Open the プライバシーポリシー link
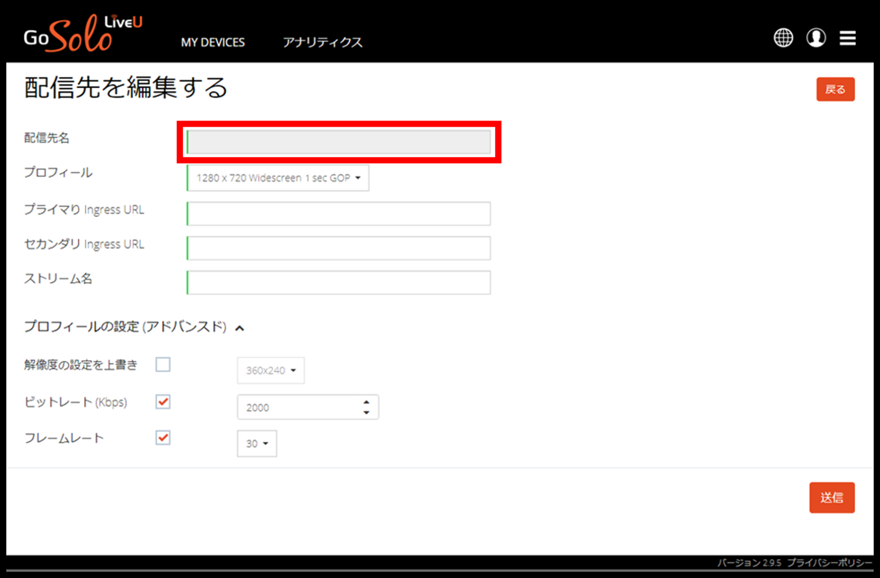Image resolution: width=880 pixels, height=578 pixels. 829,563
